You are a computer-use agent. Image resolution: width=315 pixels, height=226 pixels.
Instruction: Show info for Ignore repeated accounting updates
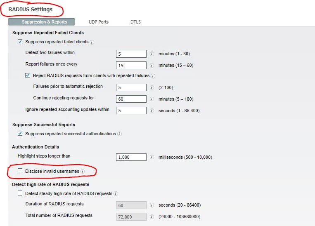[152, 111]
